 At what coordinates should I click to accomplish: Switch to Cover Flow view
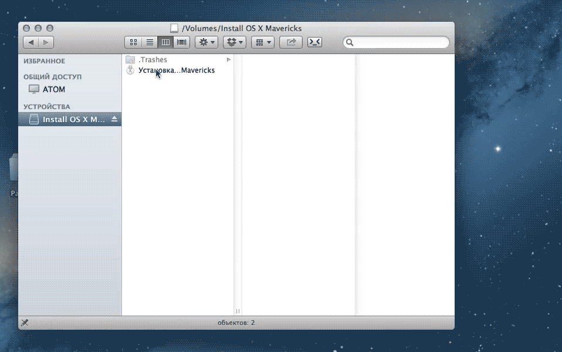pos(181,42)
